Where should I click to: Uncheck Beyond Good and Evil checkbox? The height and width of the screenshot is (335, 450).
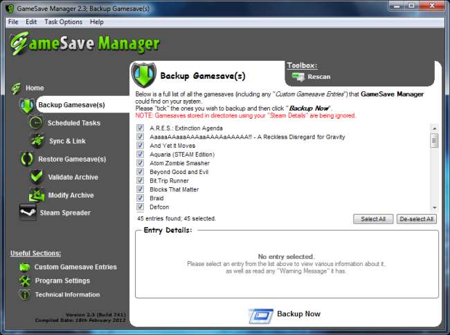click(140, 171)
